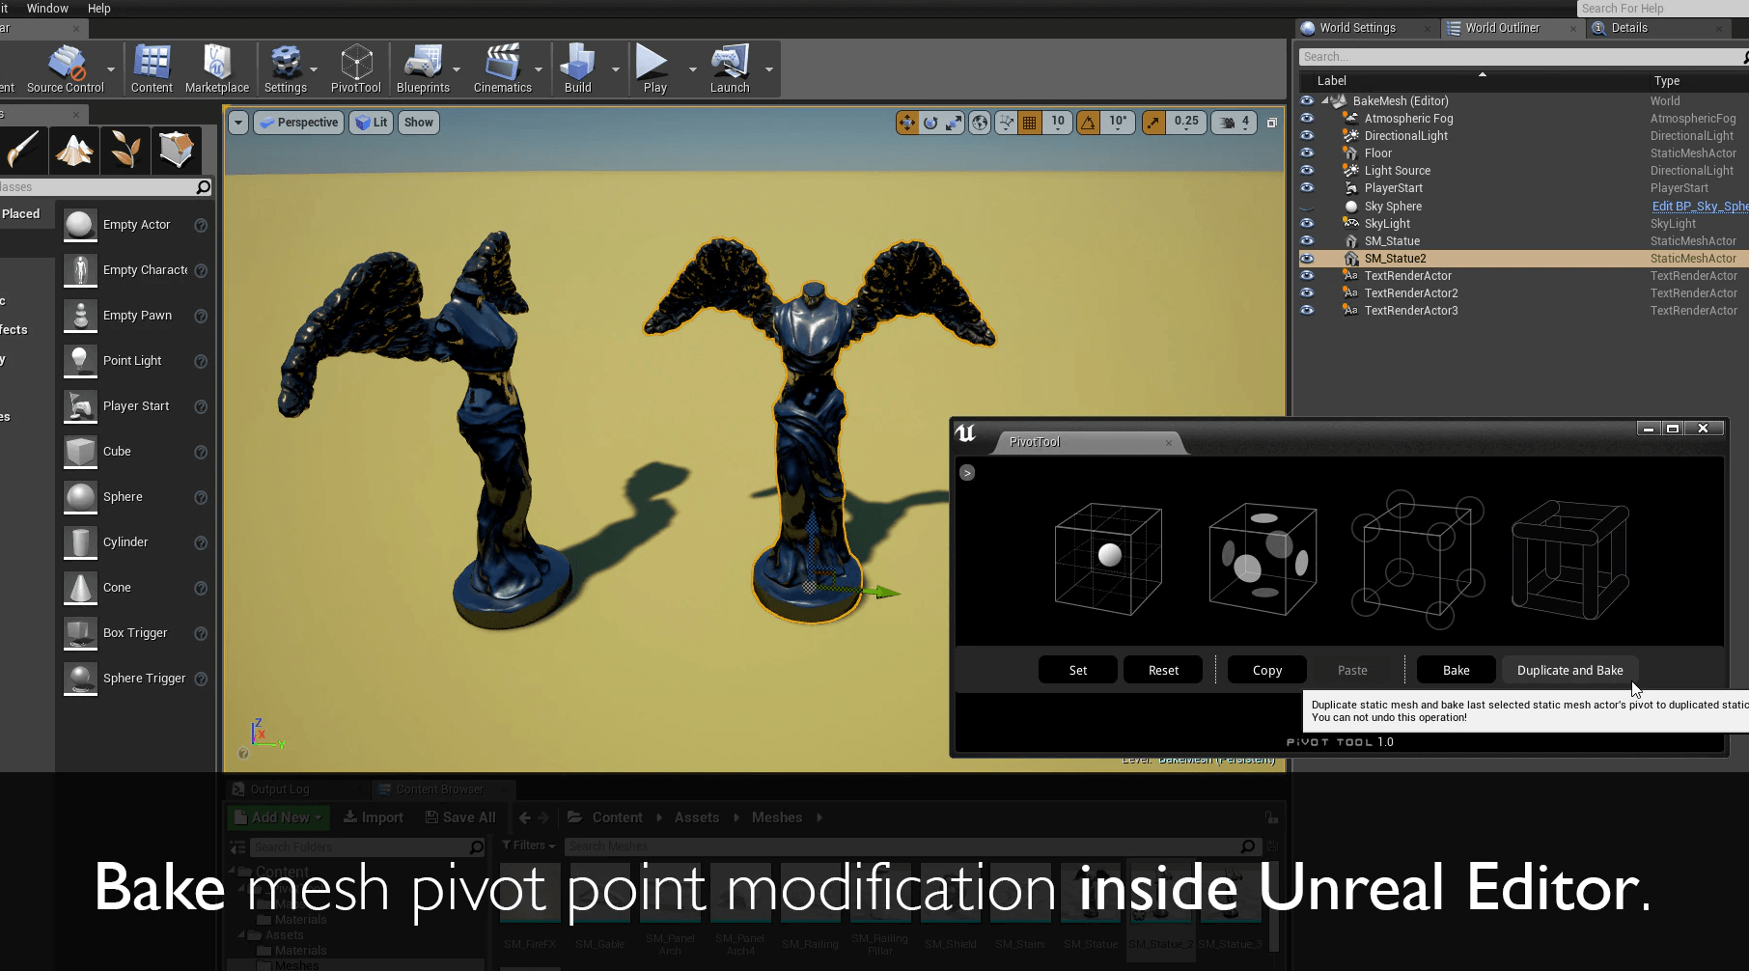Select the scale gizmo tool in viewport

(954, 123)
